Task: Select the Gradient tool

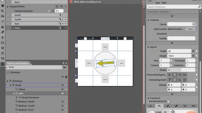Action: [3, 32]
